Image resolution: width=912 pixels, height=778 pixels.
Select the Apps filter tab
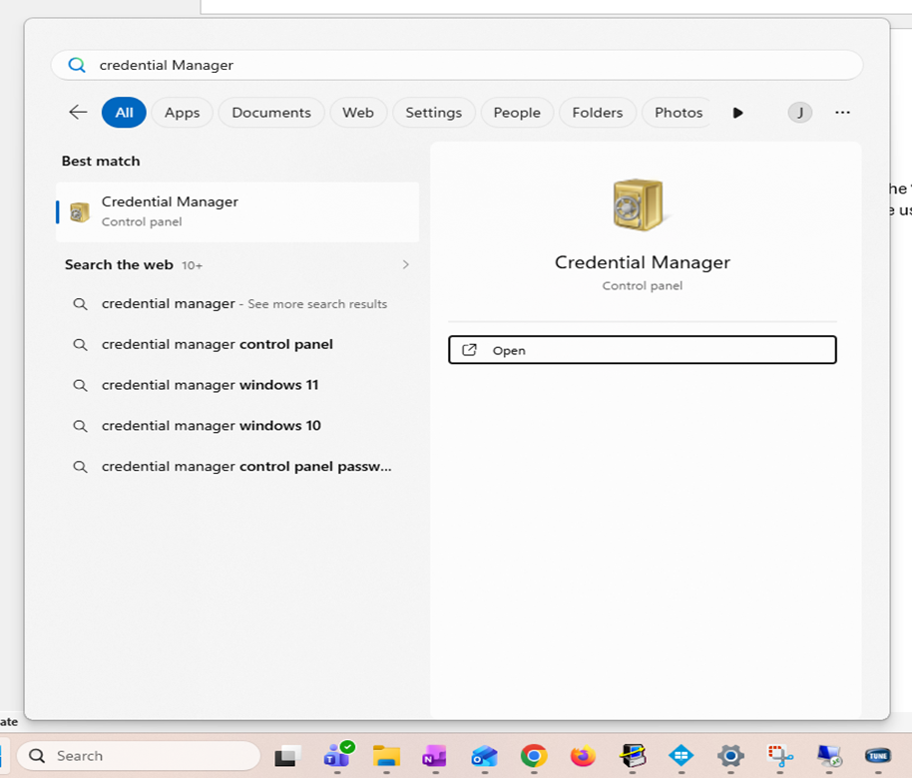(x=182, y=113)
